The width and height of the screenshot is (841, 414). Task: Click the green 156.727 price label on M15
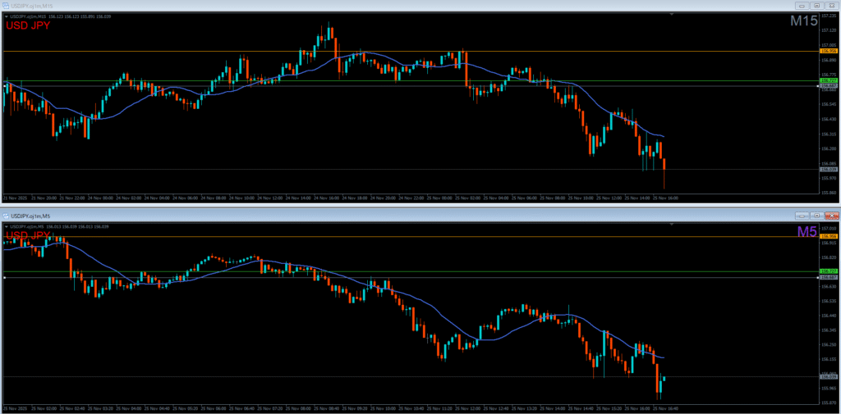[827, 80]
